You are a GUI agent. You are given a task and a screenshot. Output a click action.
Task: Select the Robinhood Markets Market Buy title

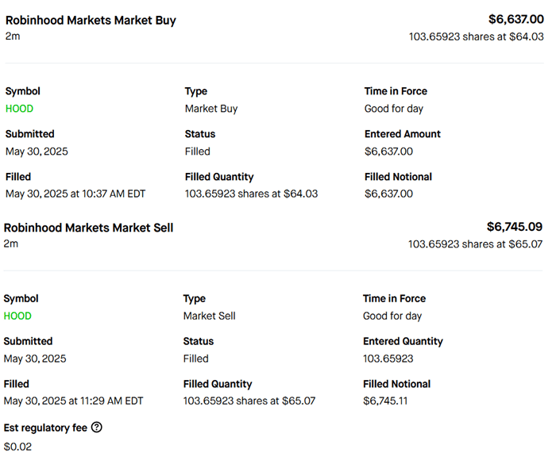(x=91, y=20)
